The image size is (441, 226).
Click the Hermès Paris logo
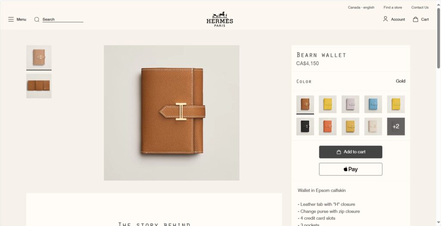220,19
